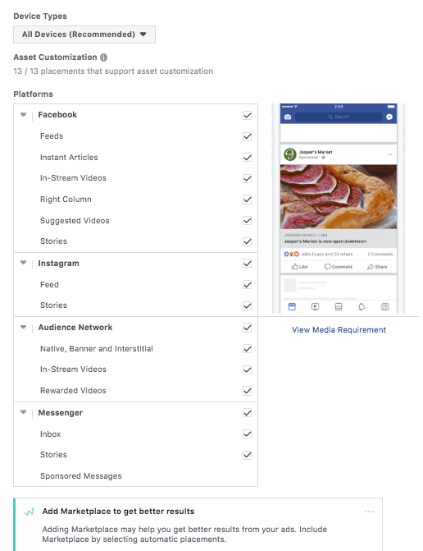Select the video play icon in preview navbar
Image resolution: width=423 pixels, height=551 pixels.
click(x=315, y=307)
